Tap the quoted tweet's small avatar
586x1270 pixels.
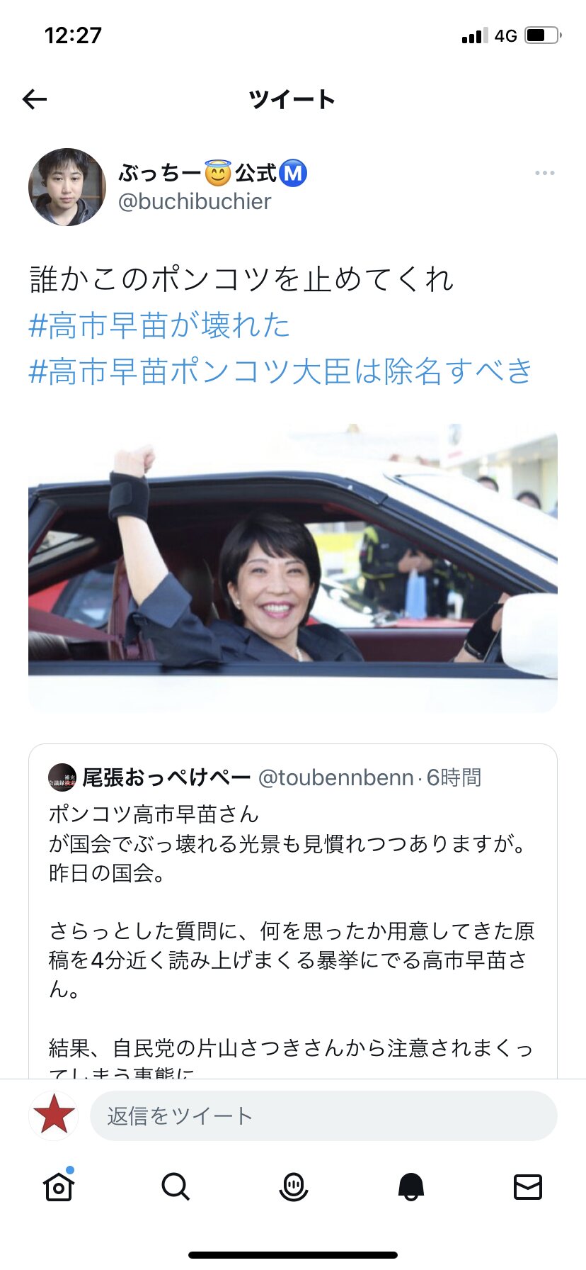coord(62,777)
